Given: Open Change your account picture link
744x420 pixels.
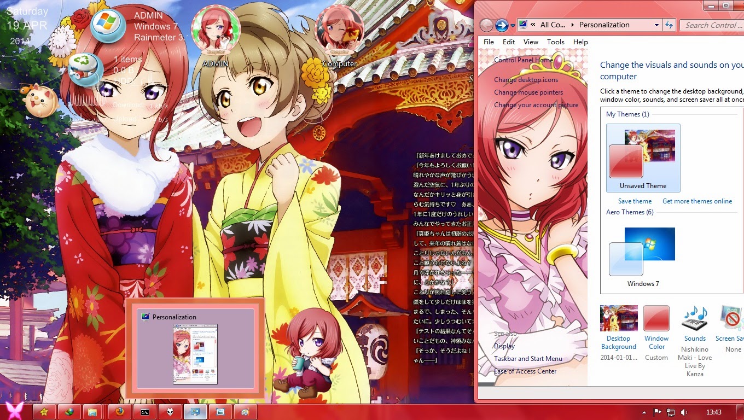Looking at the screenshot, I should coord(536,105).
